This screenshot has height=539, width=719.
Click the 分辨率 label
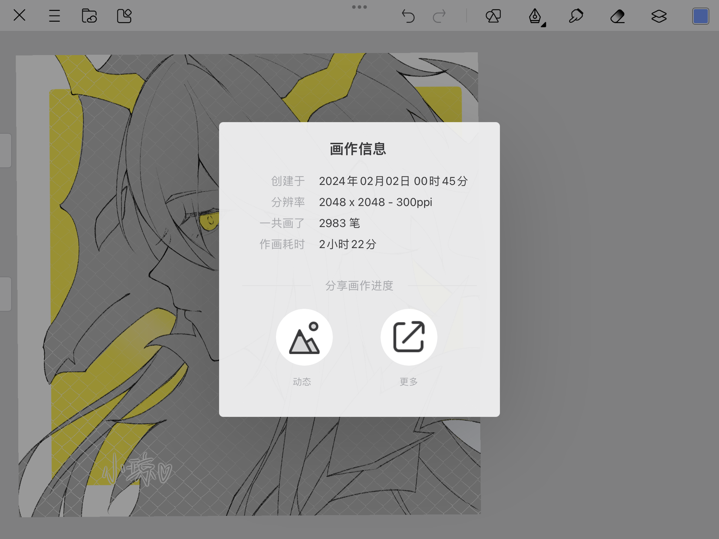[x=288, y=202]
